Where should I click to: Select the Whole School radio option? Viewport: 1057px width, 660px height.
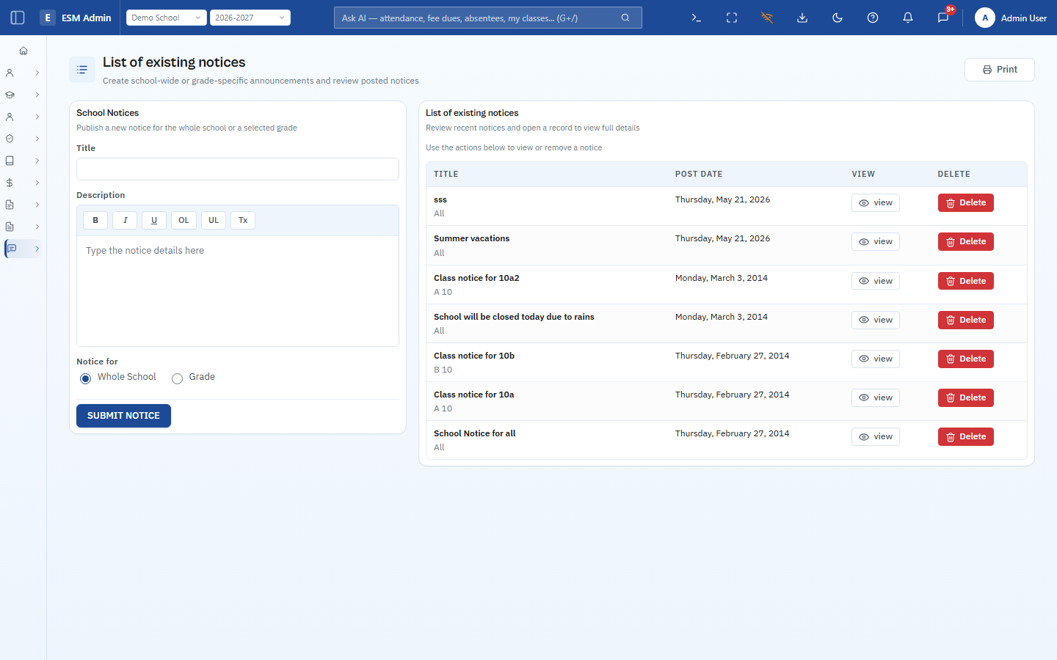(x=85, y=378)
